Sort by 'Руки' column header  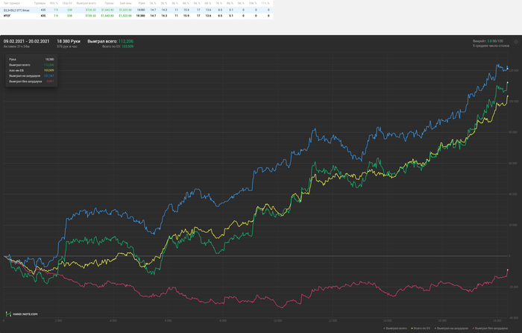pos(142,3)
